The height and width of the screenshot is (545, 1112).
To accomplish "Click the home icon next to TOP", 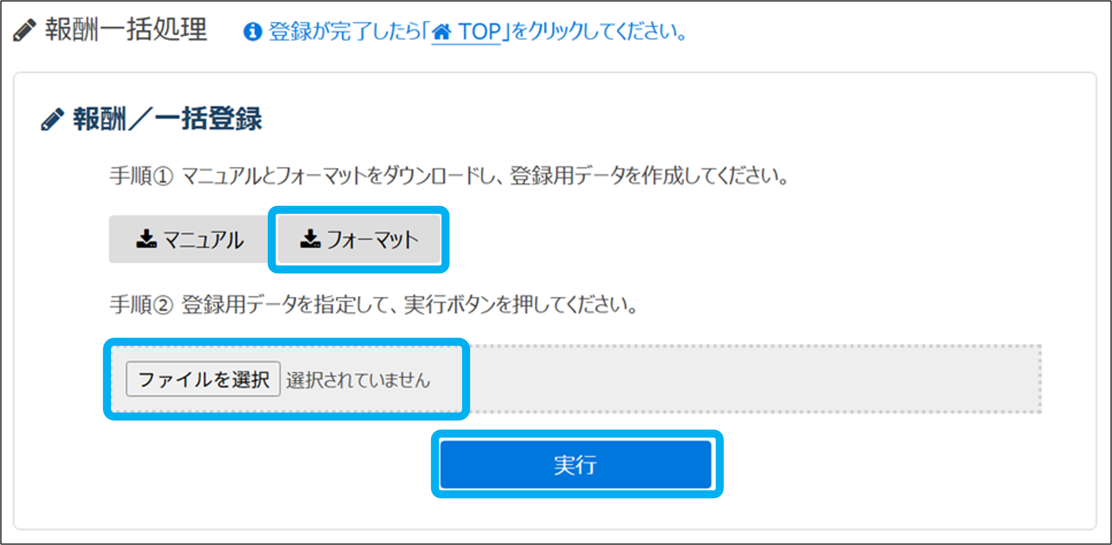I will pos(442,32).
